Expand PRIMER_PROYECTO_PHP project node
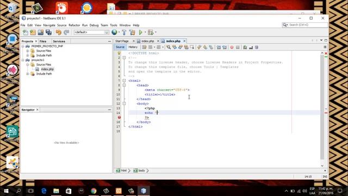Viewport: 348px width, 196px height. point(23,46)
